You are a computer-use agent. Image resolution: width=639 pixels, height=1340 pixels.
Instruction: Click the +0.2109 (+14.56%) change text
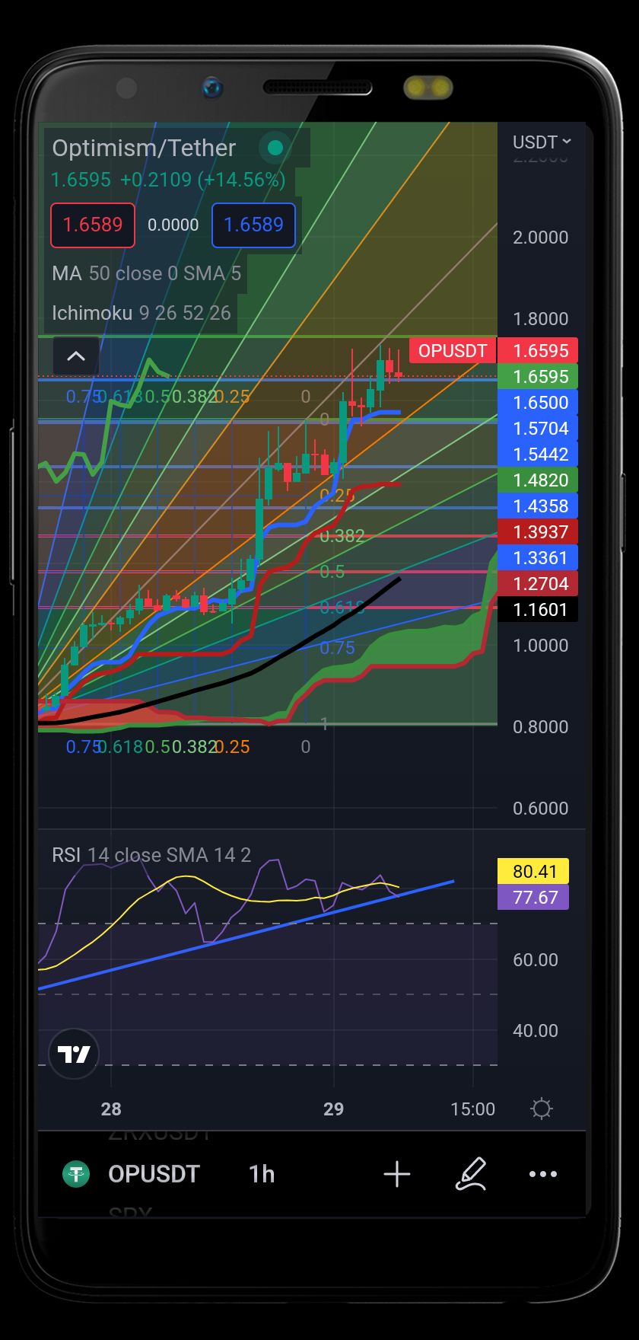pos(203,180)
